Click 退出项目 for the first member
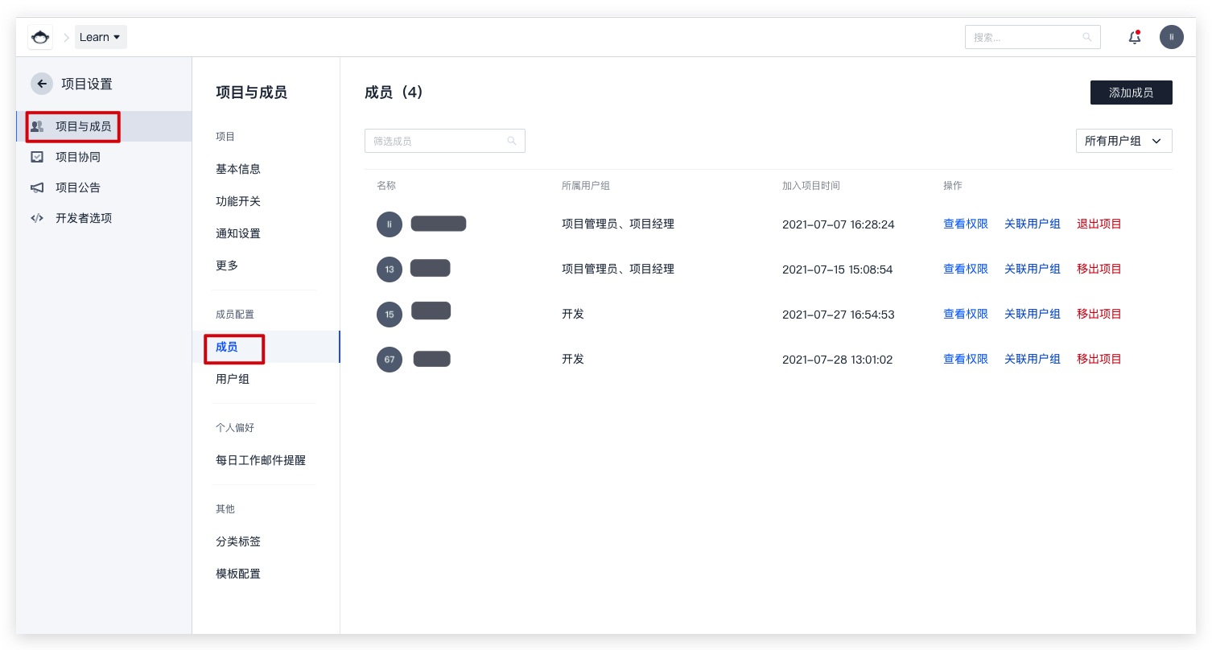Screen dimensions: 1212x650 [1099, 224]
